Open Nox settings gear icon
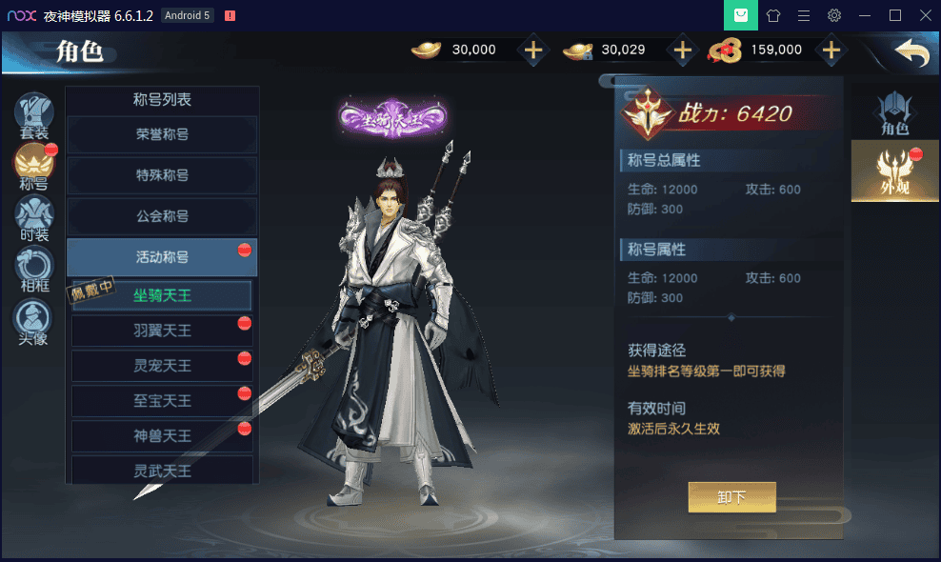This screenshot has height=562, width=941. pyautogui.click(x=834, y=15)
